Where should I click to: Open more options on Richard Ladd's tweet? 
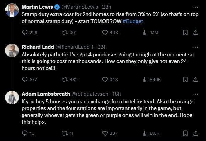(x=196, y=47)
